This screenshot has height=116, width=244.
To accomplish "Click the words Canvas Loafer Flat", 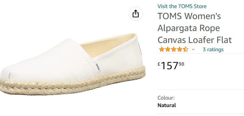I will pyautogui.click(x=195, y=40).
